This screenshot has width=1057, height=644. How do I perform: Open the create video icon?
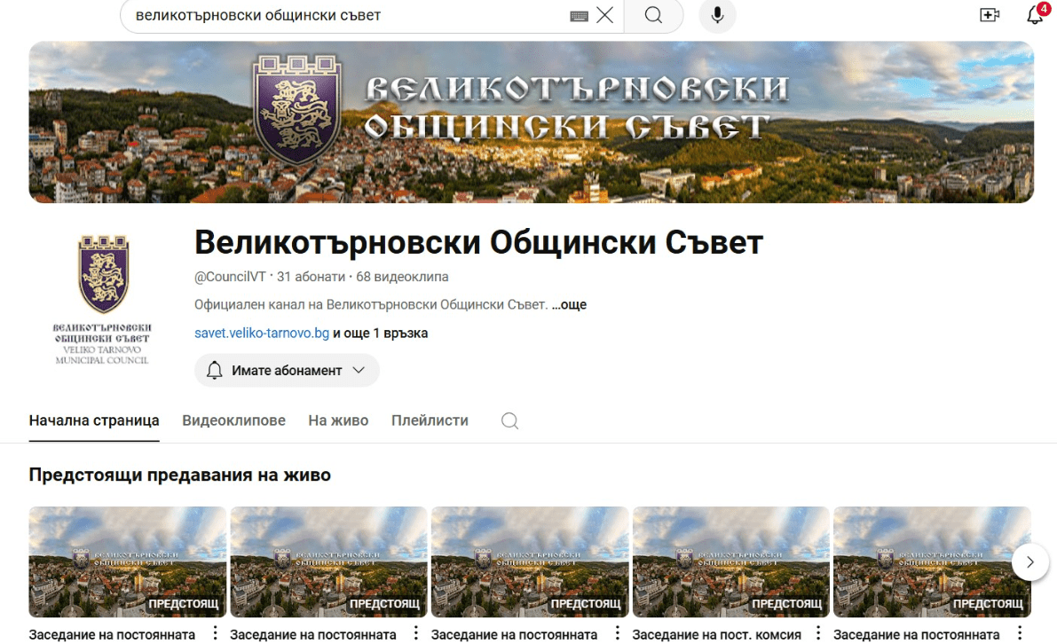coord(990,15)
